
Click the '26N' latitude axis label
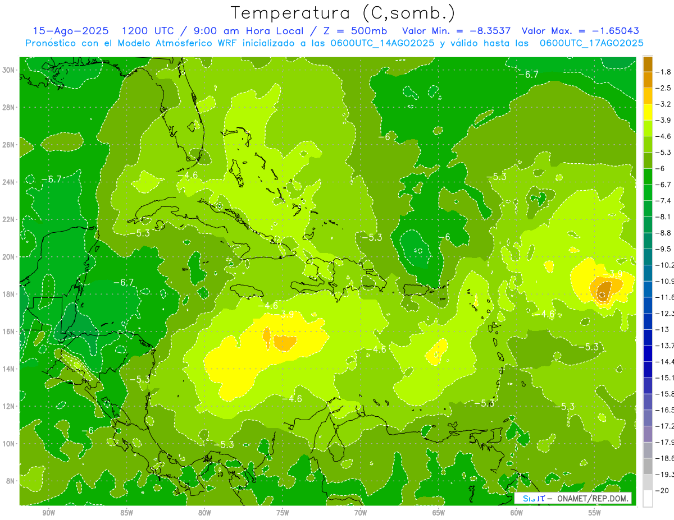pyautogui.click(x=8, y=145)
